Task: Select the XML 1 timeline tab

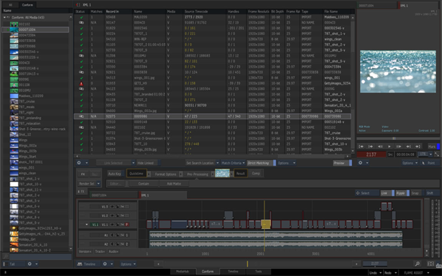Action: click(164, 195)
